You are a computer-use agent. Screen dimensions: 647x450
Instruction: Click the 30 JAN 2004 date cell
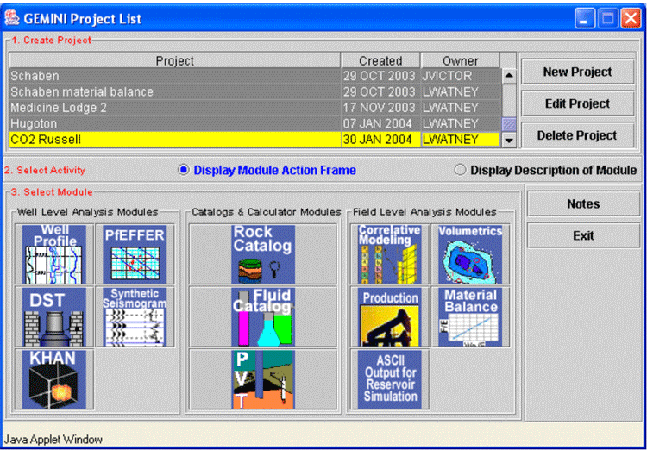380,140
